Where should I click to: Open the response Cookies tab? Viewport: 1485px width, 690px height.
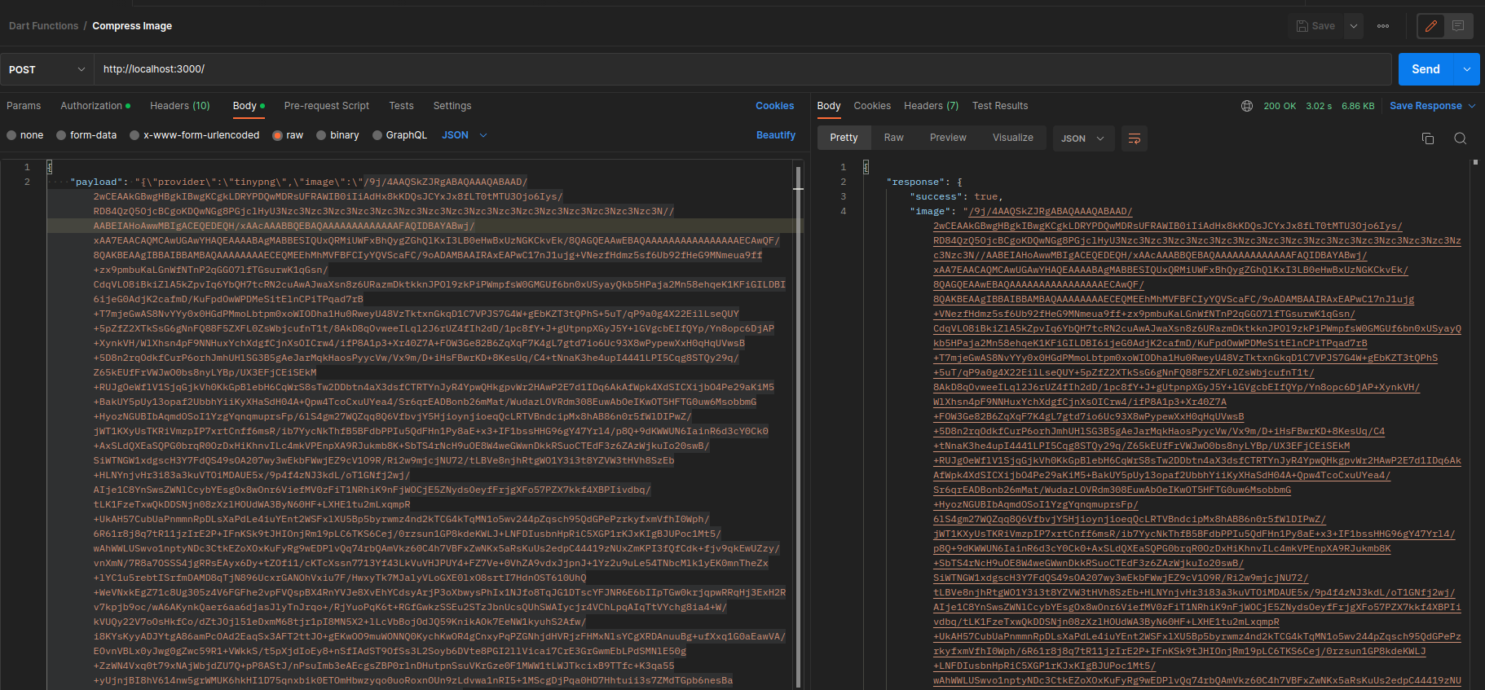[872, 106]
